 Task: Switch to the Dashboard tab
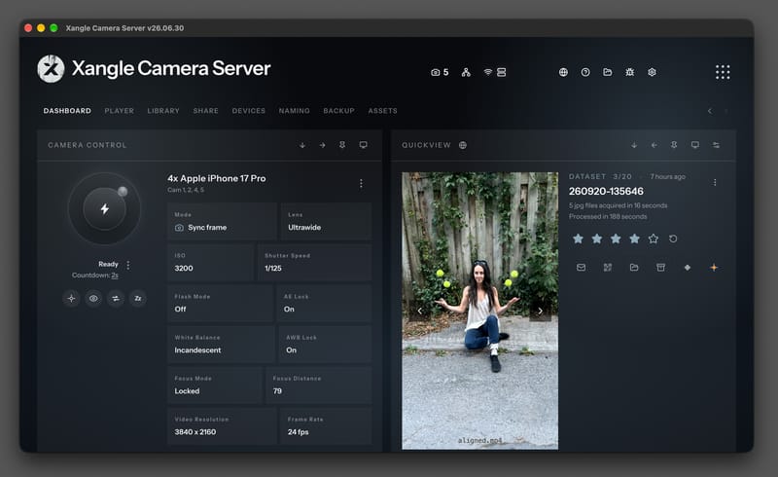click(67, 111)
